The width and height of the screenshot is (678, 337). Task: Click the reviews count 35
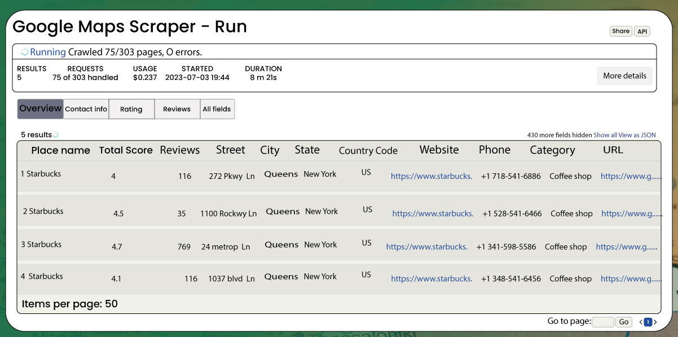tap(182, 214)
